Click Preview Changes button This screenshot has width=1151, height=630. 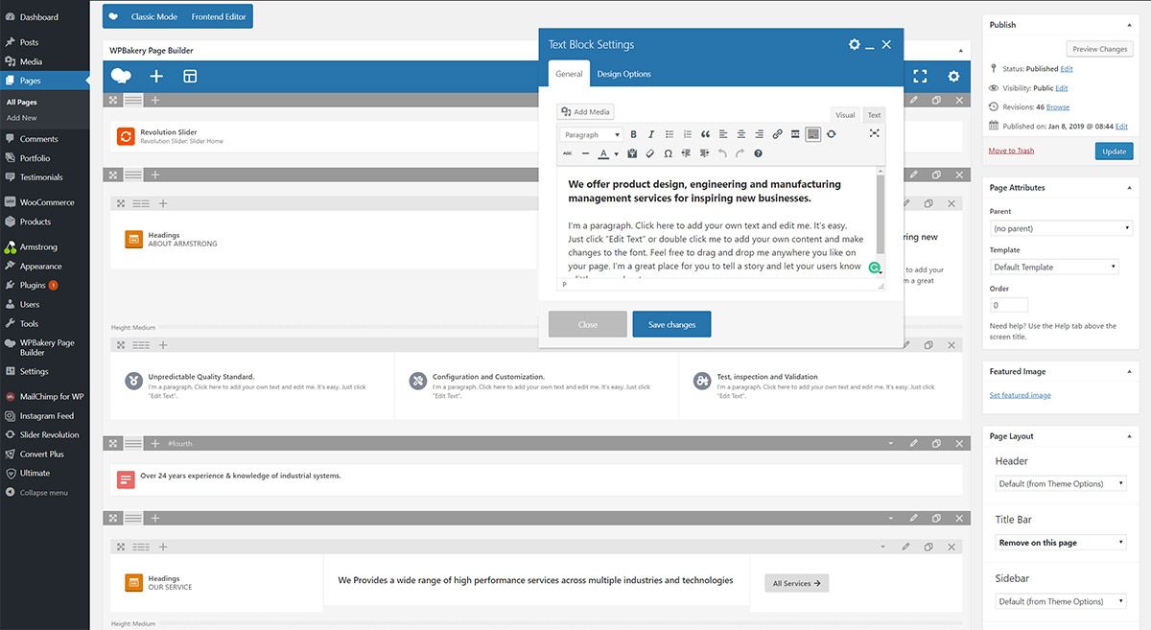[x=1099, y=49]
